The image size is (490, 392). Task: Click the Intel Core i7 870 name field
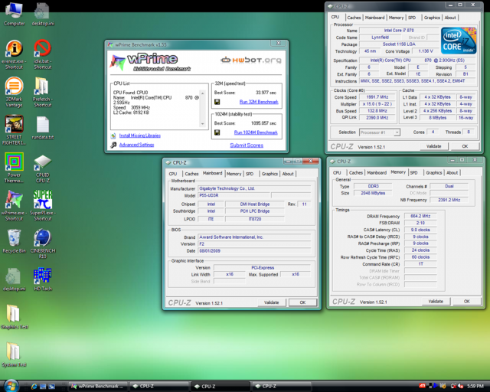[x=399, y=31]
